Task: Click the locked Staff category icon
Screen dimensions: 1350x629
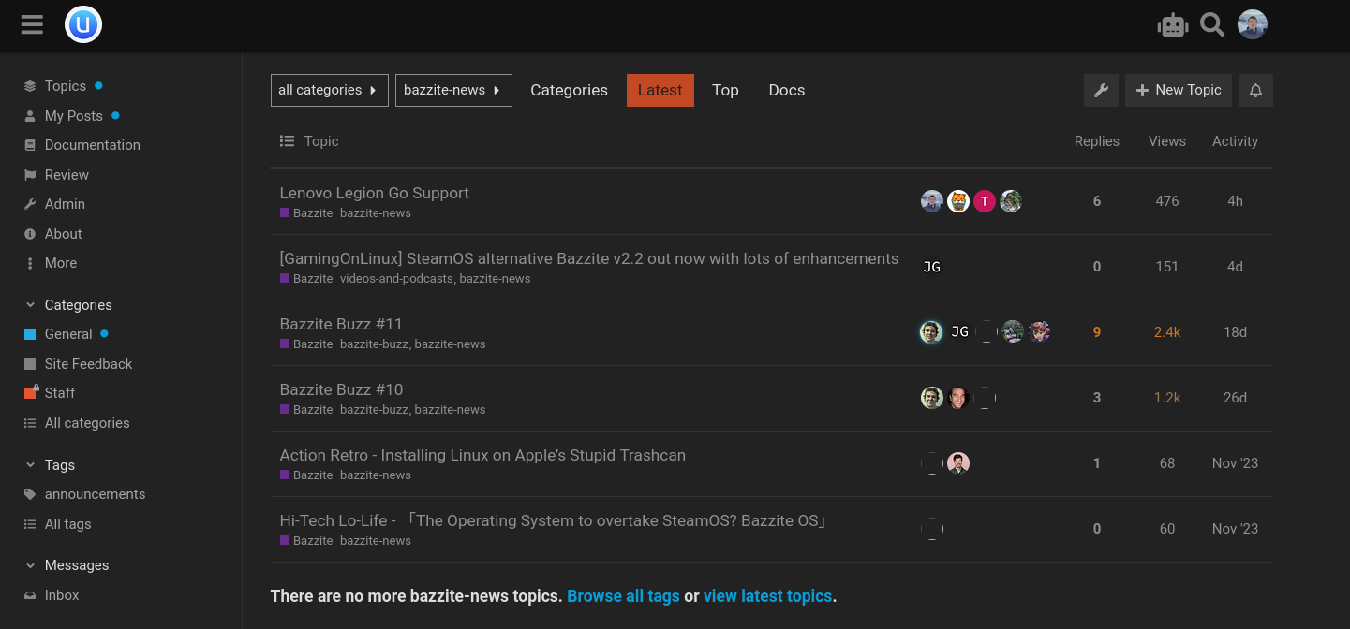Action: tap(31, 392)
